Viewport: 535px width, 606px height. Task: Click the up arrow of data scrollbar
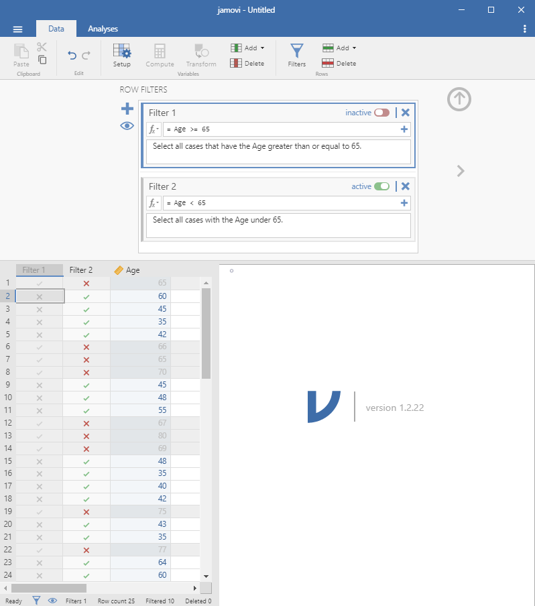[x=206, y=284]
